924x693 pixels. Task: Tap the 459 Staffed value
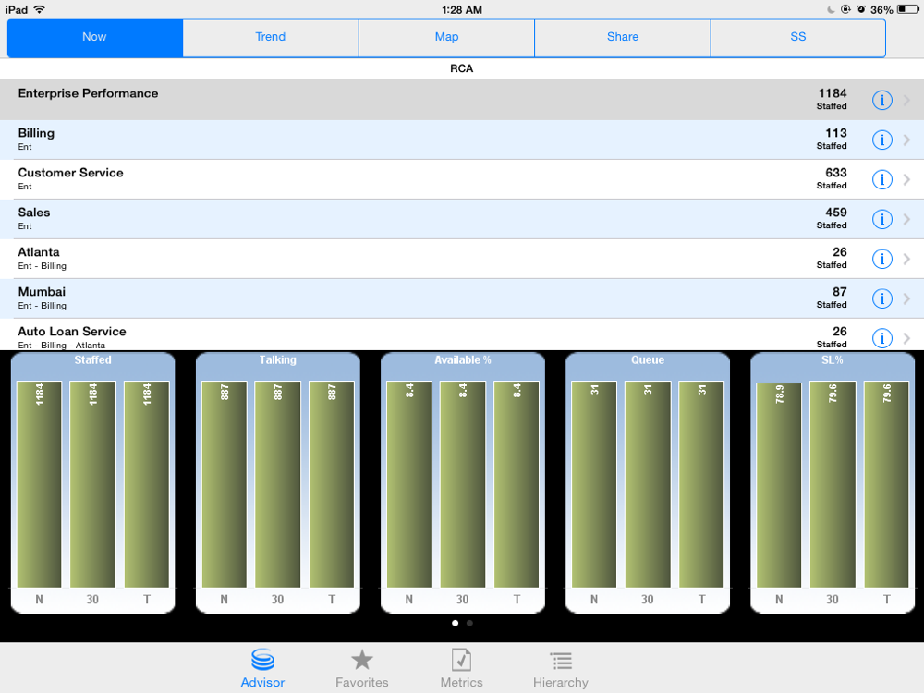point(835,213)
